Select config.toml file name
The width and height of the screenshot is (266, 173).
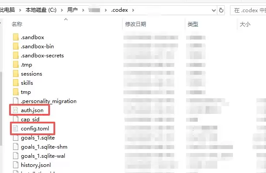click(x=35, y=129)
